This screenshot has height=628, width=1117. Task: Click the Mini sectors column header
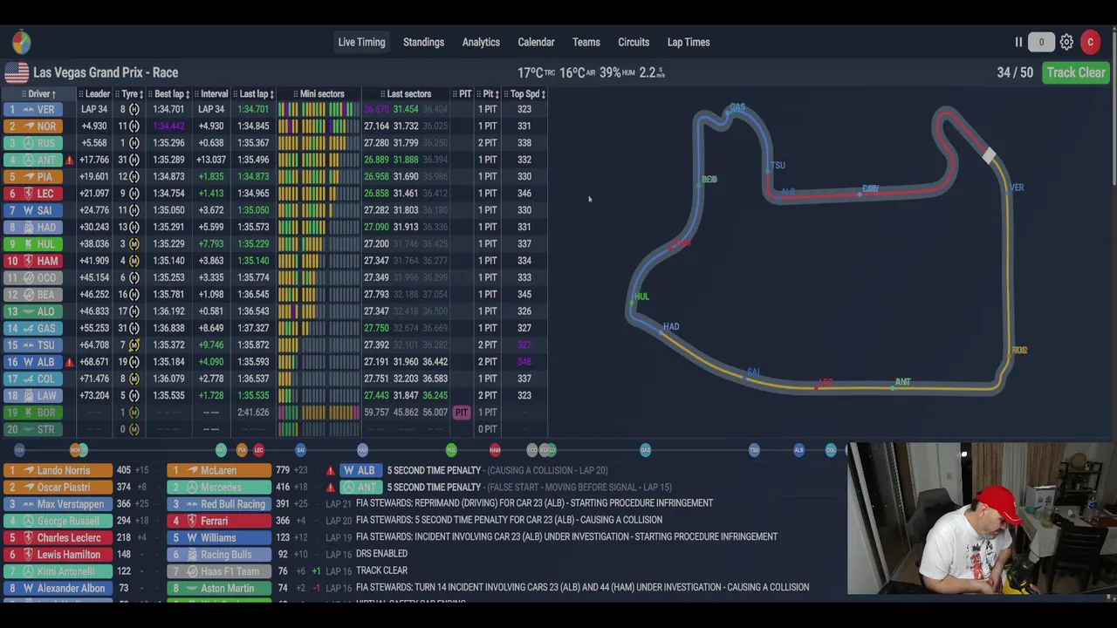[319, 94]
